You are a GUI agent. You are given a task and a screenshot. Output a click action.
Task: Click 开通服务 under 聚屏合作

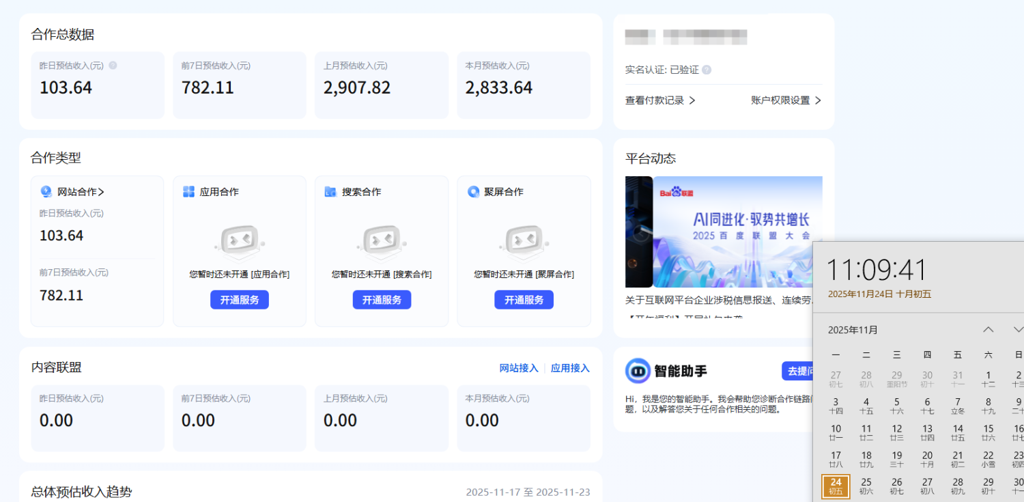pos(524,299)
